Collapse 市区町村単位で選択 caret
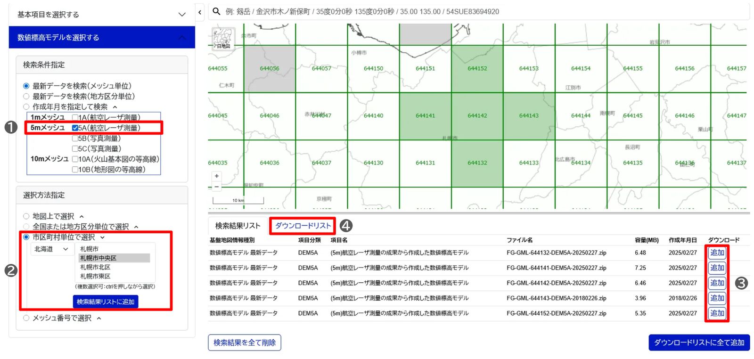 coord(102,237)
